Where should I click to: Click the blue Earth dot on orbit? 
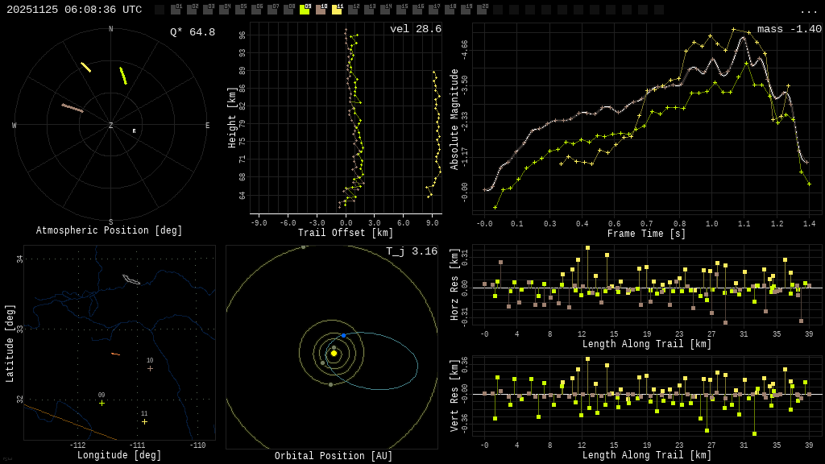tap(343, 335)
